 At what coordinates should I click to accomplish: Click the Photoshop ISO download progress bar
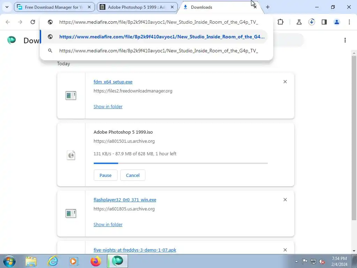(181, 163)
